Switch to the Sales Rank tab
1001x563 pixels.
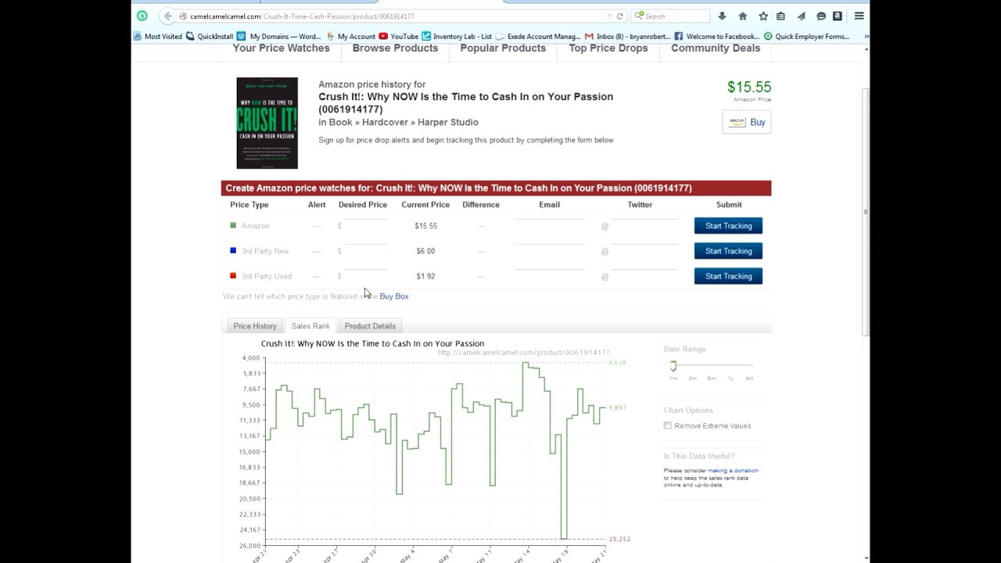pos(310,326)
